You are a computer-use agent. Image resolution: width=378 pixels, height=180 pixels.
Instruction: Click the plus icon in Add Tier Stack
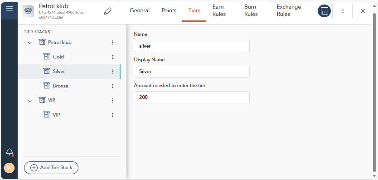tap(34, 168)
